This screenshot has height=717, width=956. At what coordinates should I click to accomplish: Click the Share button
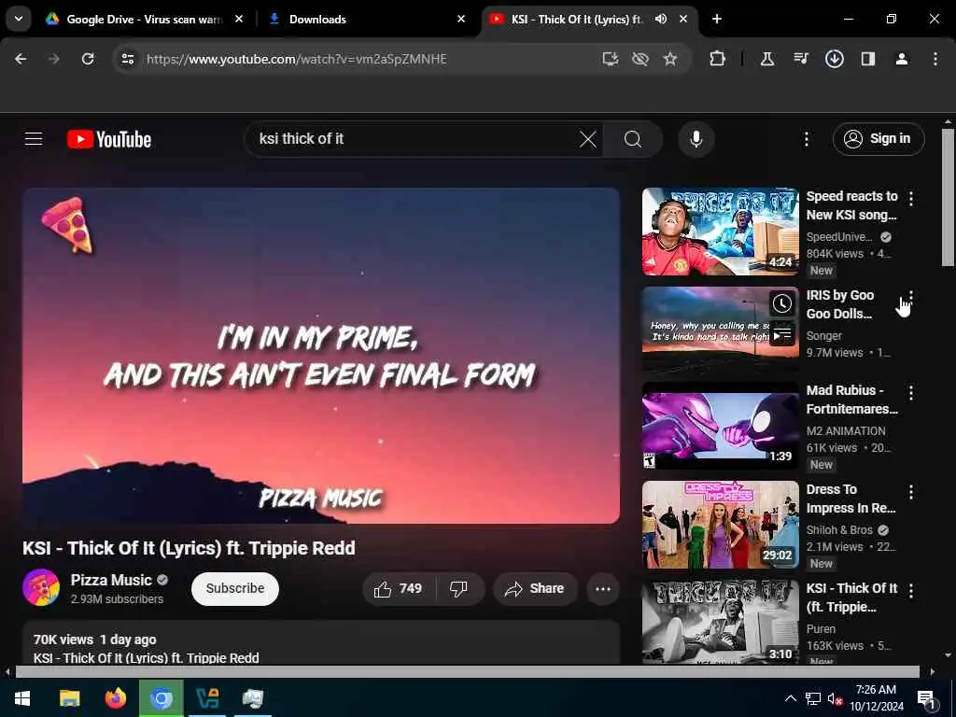click(x=535, y=588)
